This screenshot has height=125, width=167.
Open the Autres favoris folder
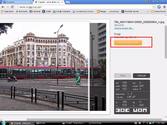tap(158, 11)
